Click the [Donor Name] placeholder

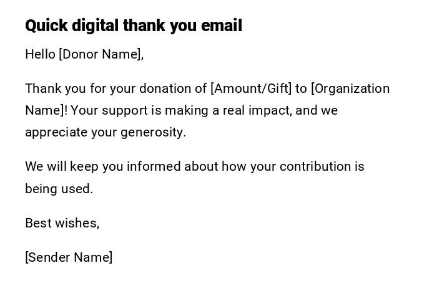[101, 54]
